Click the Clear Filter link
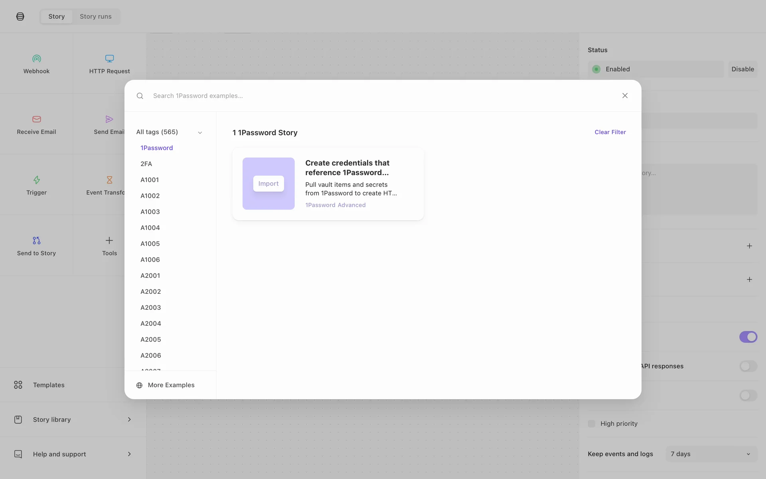This screenshot has height=479, width=766. (x=610, y=132)
